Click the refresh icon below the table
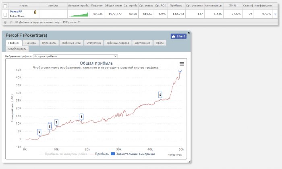Screen dimensions: 282x169 click(11, 22)
